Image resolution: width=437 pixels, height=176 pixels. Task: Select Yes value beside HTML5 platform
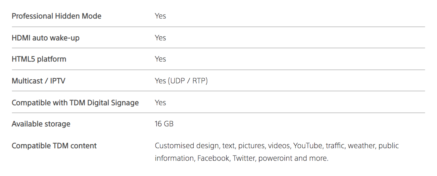160,59
